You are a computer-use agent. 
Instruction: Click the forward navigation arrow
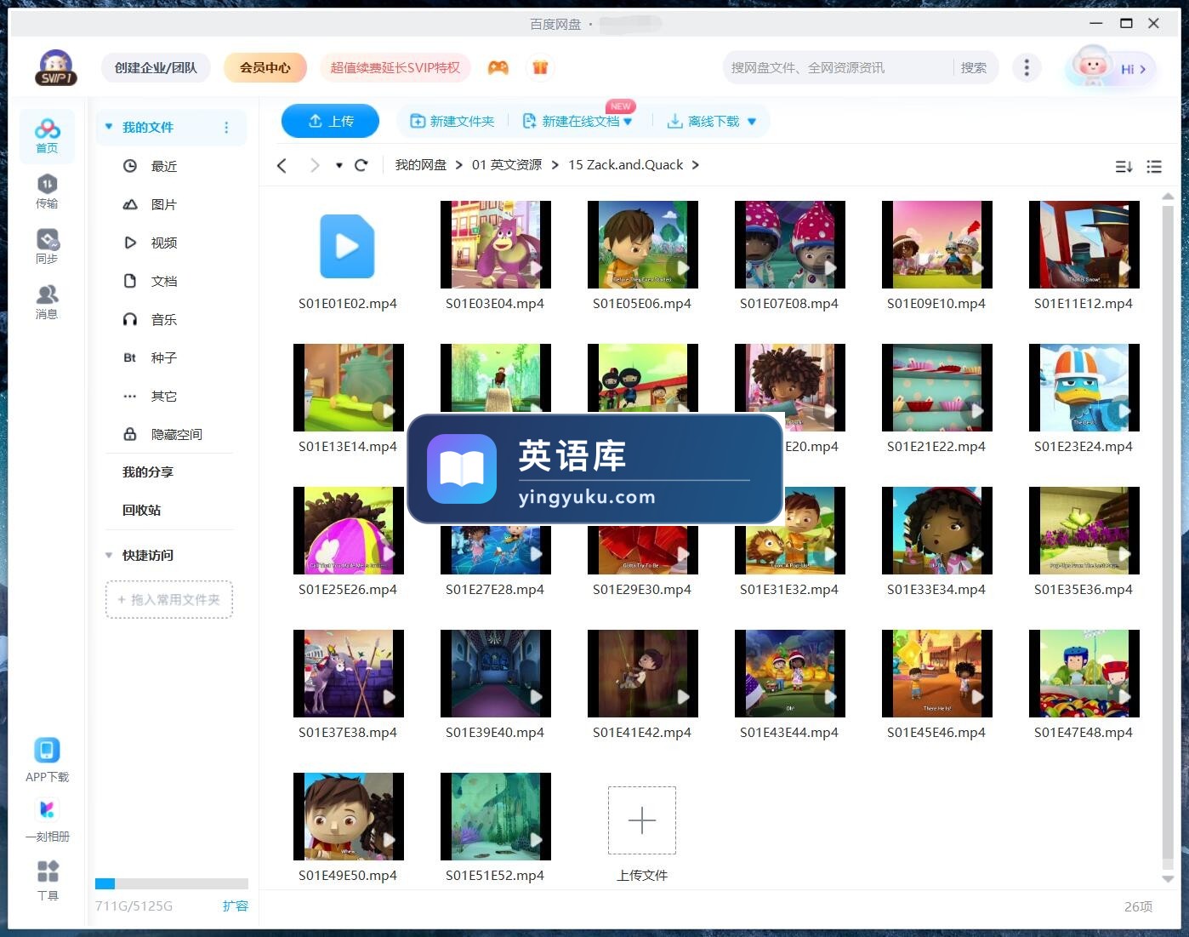(x=315, y=165)
